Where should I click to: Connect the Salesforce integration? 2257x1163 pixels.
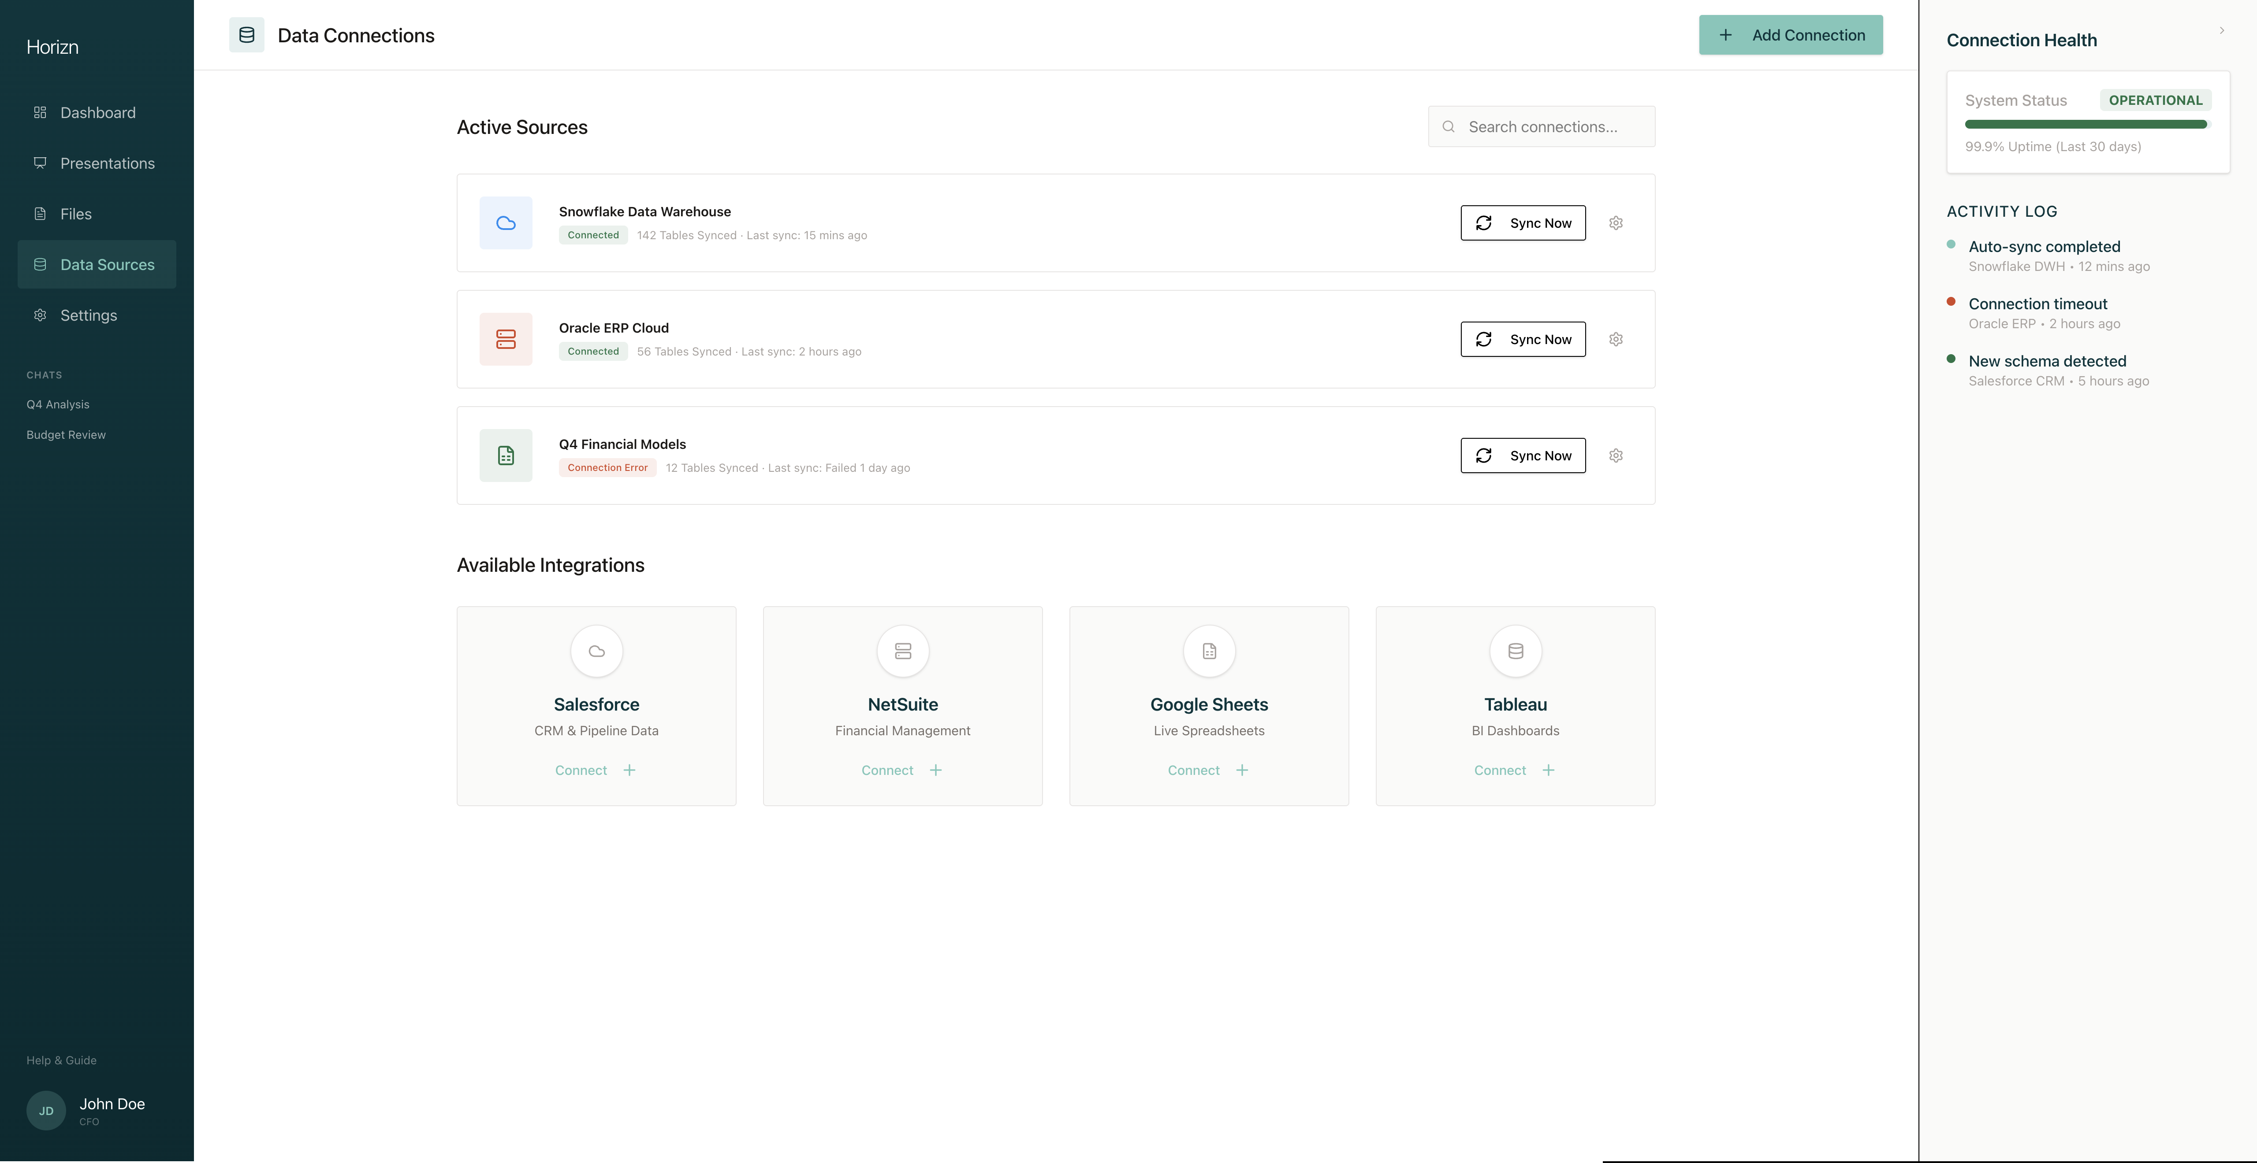pyautogui.click(x=596, y=770)
